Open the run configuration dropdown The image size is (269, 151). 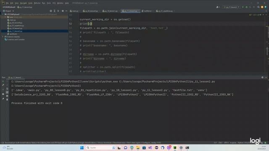[231, 7]
